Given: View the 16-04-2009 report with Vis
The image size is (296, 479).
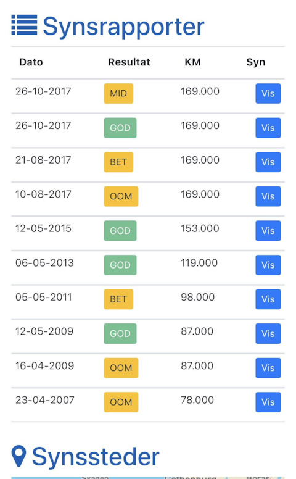Looking at the screenshot, I should click(268, 368).
